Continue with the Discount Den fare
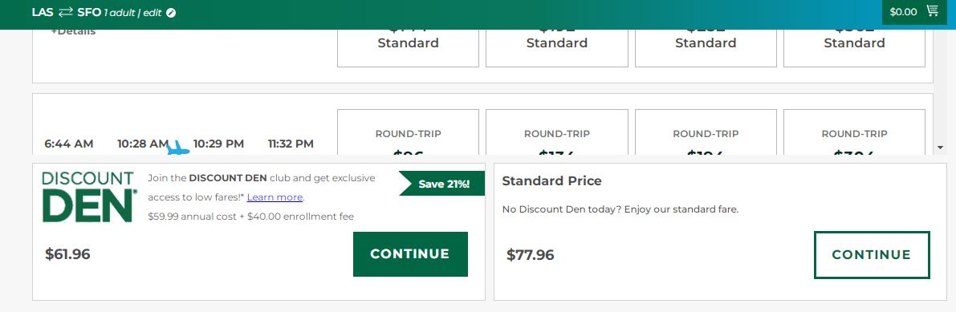 (410, 254)
